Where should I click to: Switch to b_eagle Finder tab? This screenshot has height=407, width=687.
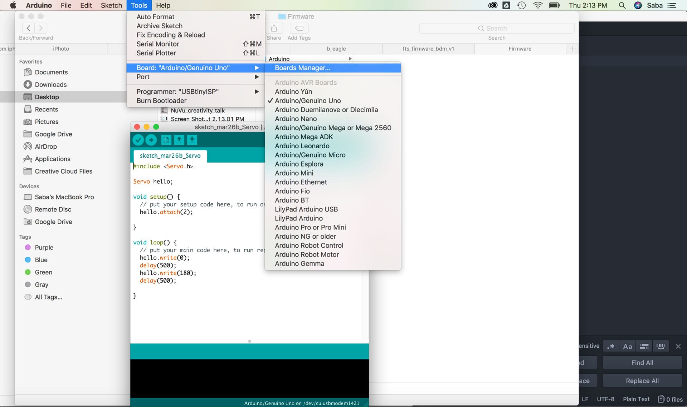336,49
